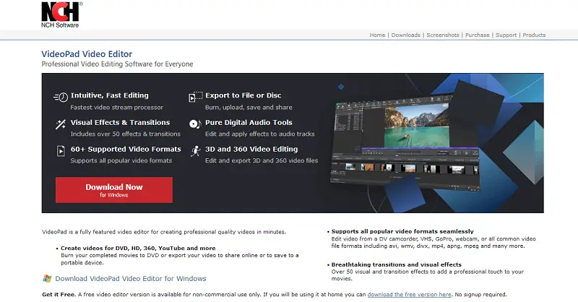The image size is (578, 302).
Task: Click the Windows flag icon beside download link
Action: point(47,278)
